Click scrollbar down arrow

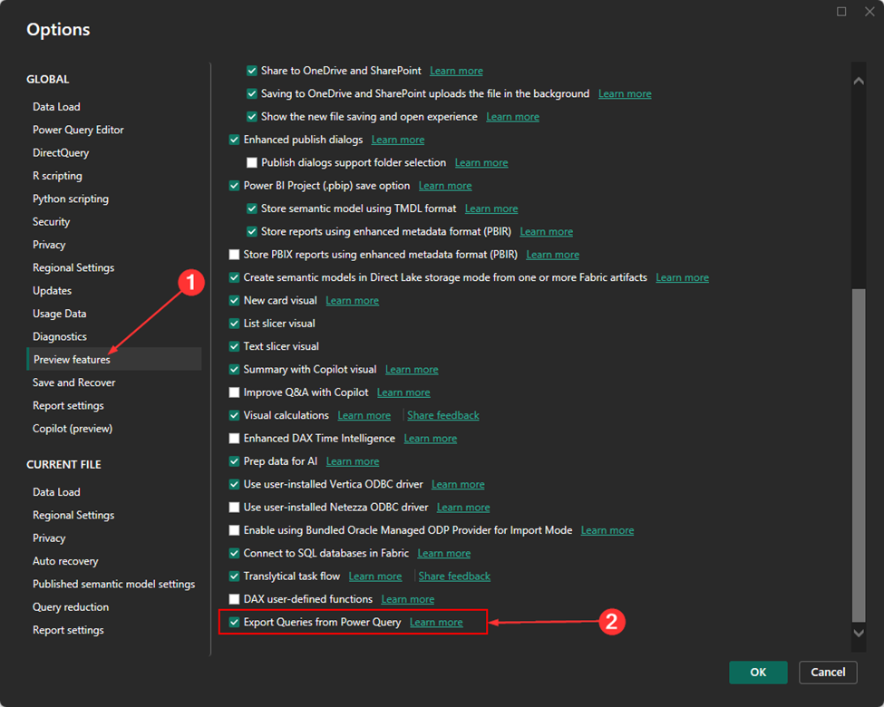859,632
